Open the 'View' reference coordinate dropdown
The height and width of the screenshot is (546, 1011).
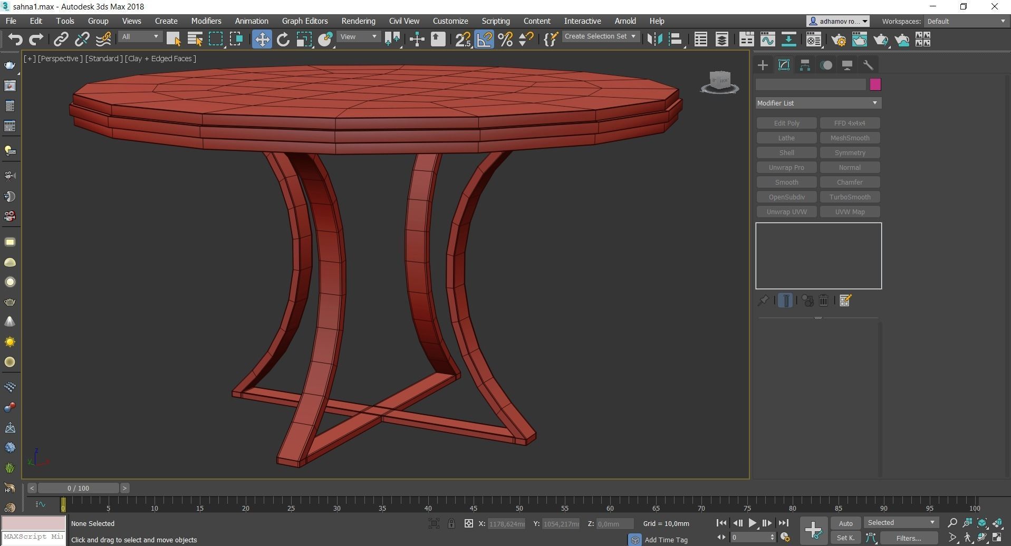click(x=359, y=37)
